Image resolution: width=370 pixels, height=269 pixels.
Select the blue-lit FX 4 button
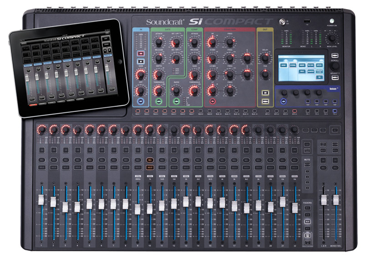335,111
